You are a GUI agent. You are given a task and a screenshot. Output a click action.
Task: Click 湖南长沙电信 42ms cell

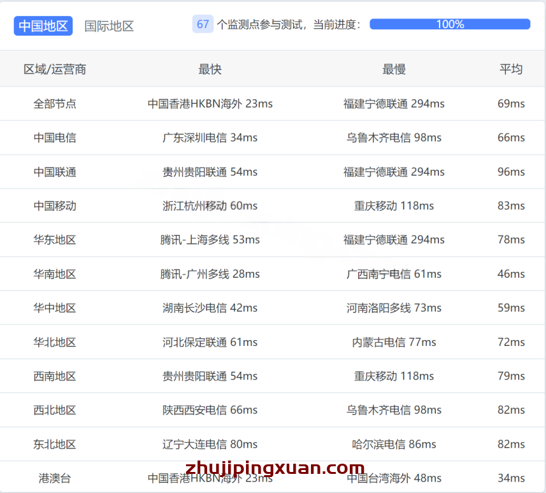tap(210, 308)
